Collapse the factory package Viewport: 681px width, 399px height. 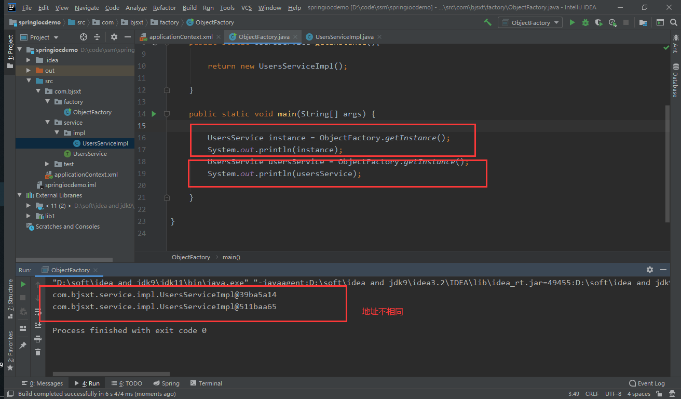point(48,102)
